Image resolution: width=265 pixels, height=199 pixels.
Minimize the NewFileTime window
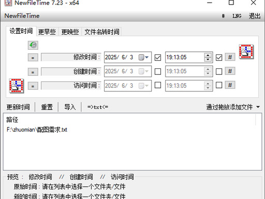210,3
